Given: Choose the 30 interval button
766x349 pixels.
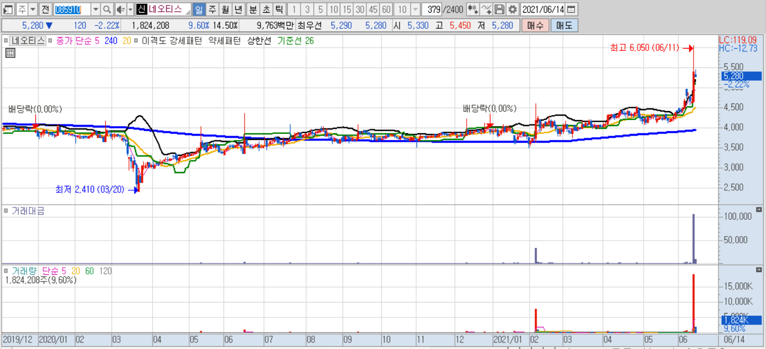Looking at the screenshot, I should click(360, 9).
